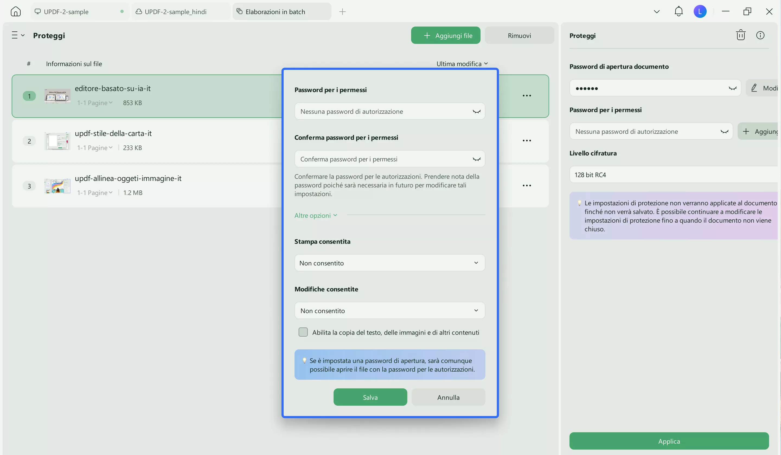Click the Annulla button
The height and width of the screenshot is (455, 781).
pyautogui.click(x=448, y=397)
